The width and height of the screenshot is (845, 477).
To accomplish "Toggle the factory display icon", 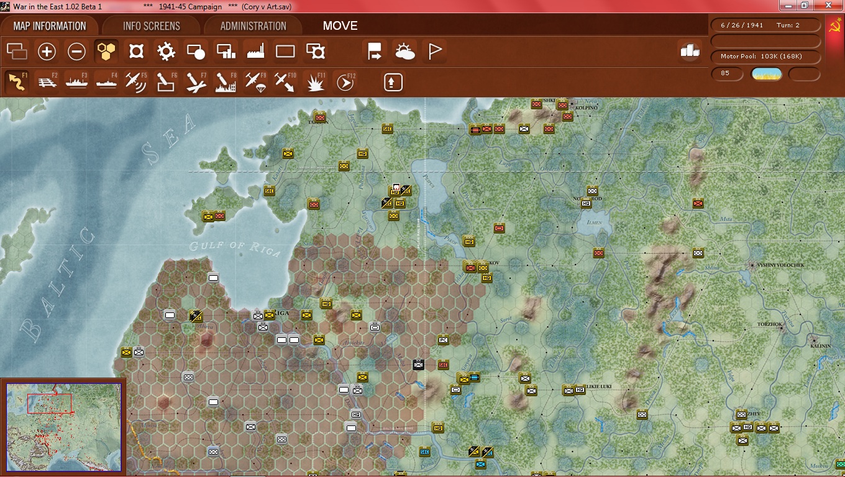I will 255,51.
